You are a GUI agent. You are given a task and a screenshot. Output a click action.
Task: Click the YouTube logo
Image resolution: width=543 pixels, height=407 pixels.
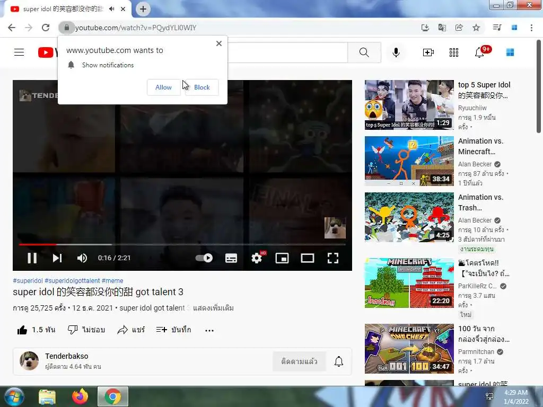pos(48,52)
